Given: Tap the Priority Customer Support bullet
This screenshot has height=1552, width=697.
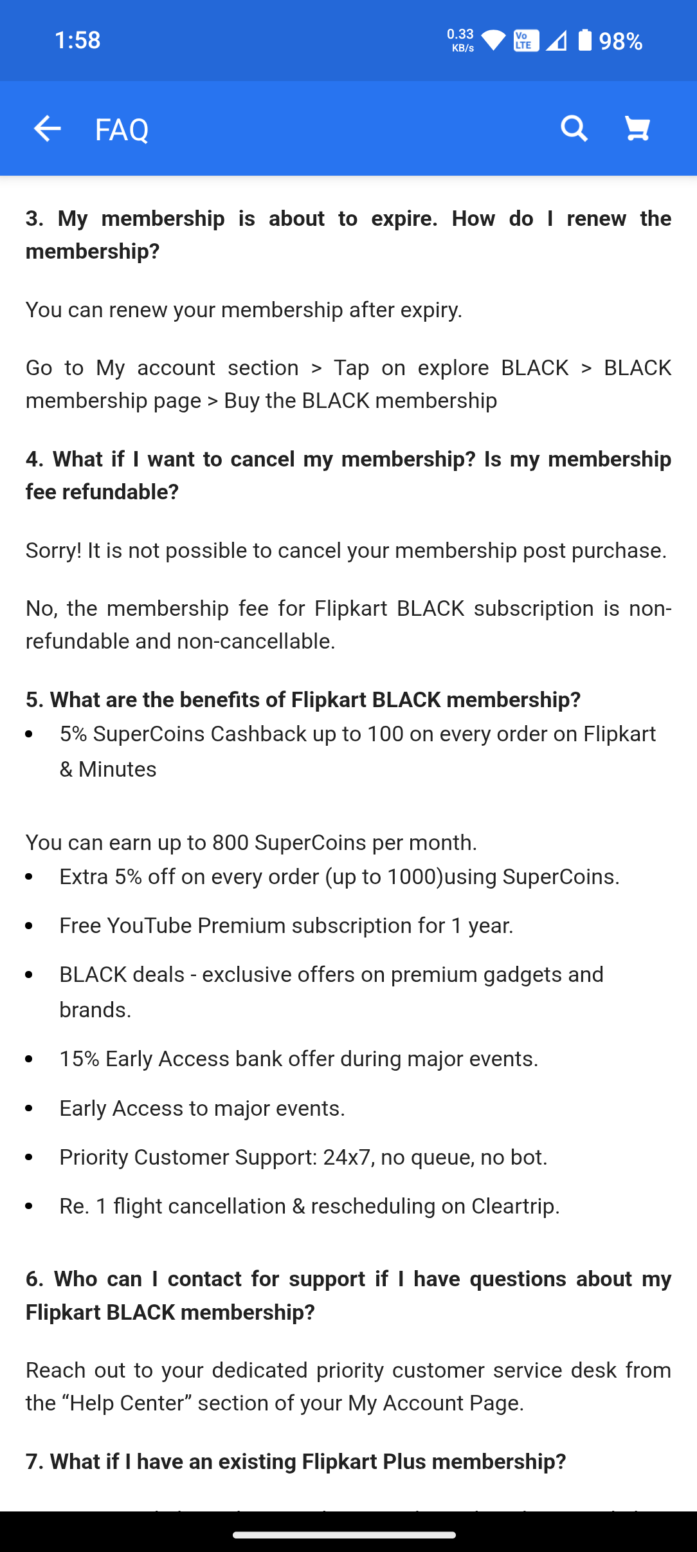Looking at the screenshot, I should 303,1157.
